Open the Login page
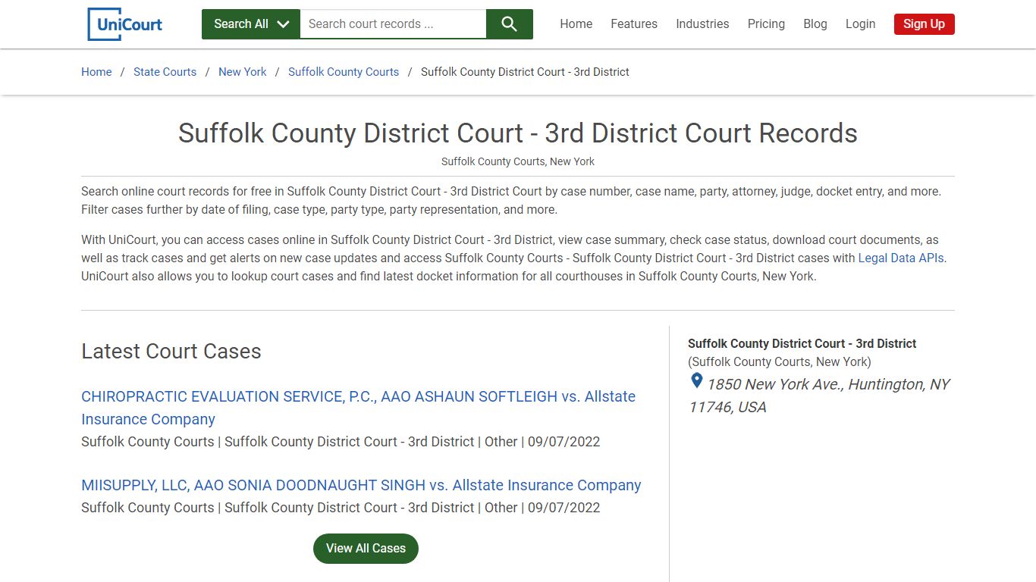This screenshot has width=1036, height=582. [860, 24]
